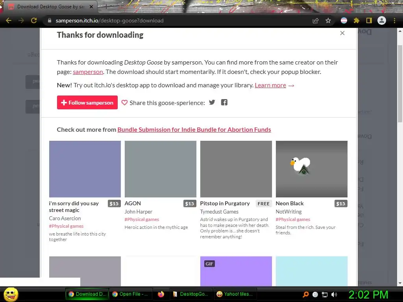The height and width of the screenshot is (302, 403).
Task: Click the AGON game title
Action: coord(133,203)
